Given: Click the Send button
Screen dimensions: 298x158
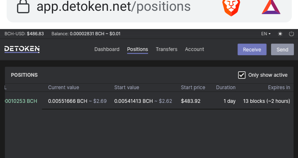Looking at the screenshot, I should 282,49.
